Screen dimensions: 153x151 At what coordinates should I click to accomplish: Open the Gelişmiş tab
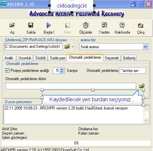[x=129, y=58]
